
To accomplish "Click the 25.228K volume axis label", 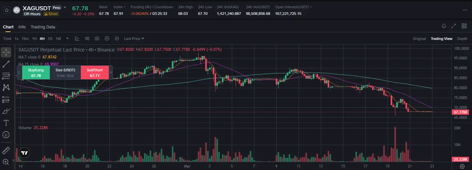I will pos(461,159).
